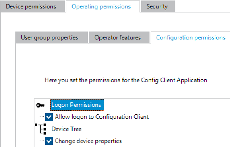Select the Configuration permissions tab
The image size is (230, 147).
191,37
